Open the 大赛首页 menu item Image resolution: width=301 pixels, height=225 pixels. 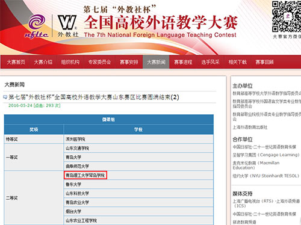(16, 62)
